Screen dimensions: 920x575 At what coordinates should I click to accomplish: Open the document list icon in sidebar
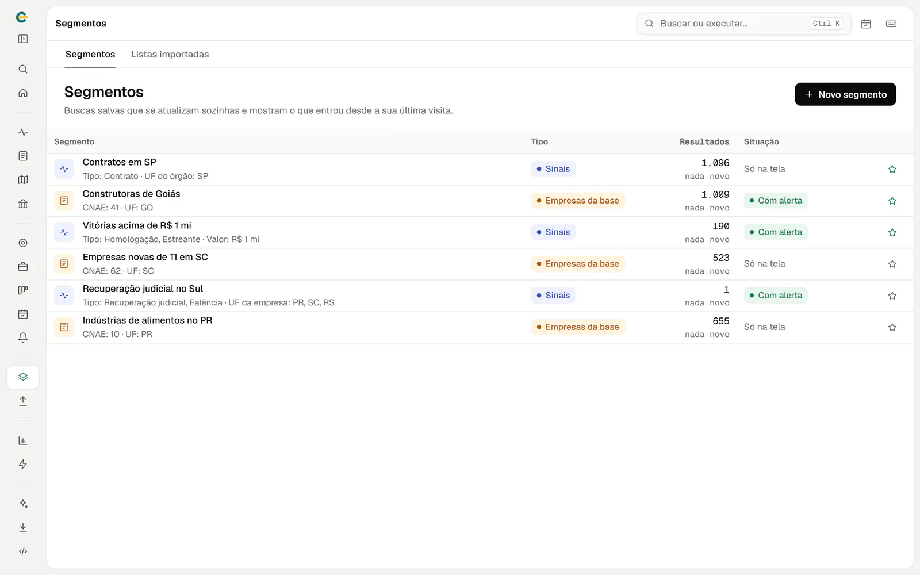tap(23, 156)
